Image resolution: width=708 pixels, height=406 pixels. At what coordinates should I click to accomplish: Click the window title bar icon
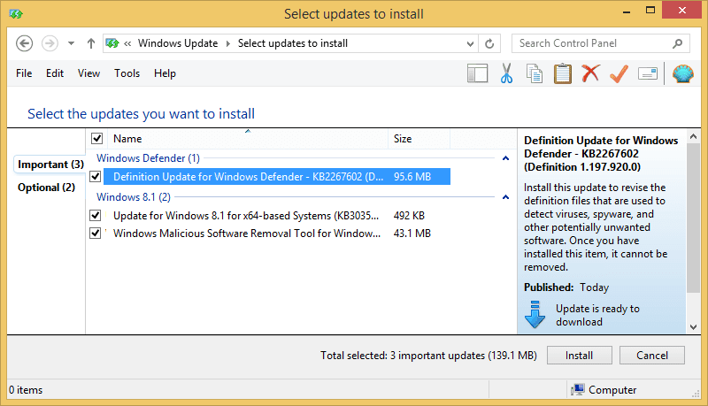(x=16, y=14)
